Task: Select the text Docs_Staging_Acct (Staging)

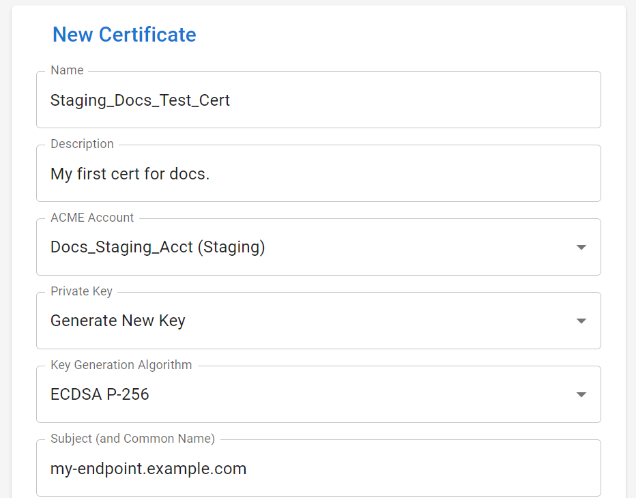Action: click(158, 247)
